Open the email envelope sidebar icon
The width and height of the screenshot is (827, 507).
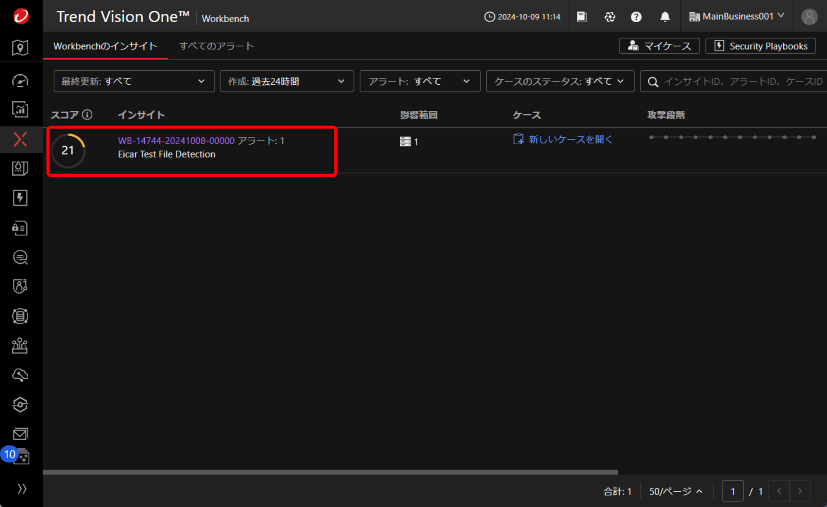point(20,434)
